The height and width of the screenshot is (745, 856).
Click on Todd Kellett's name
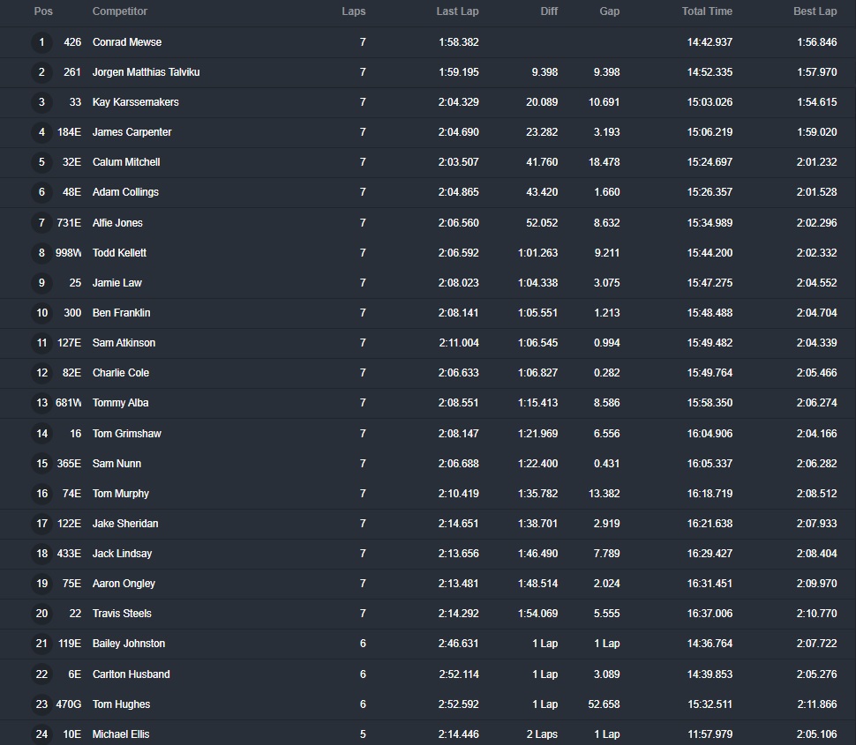coord(119,253)
